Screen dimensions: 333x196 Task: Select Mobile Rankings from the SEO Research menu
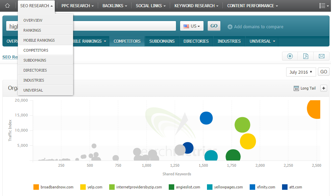click(x=39, y=40)
